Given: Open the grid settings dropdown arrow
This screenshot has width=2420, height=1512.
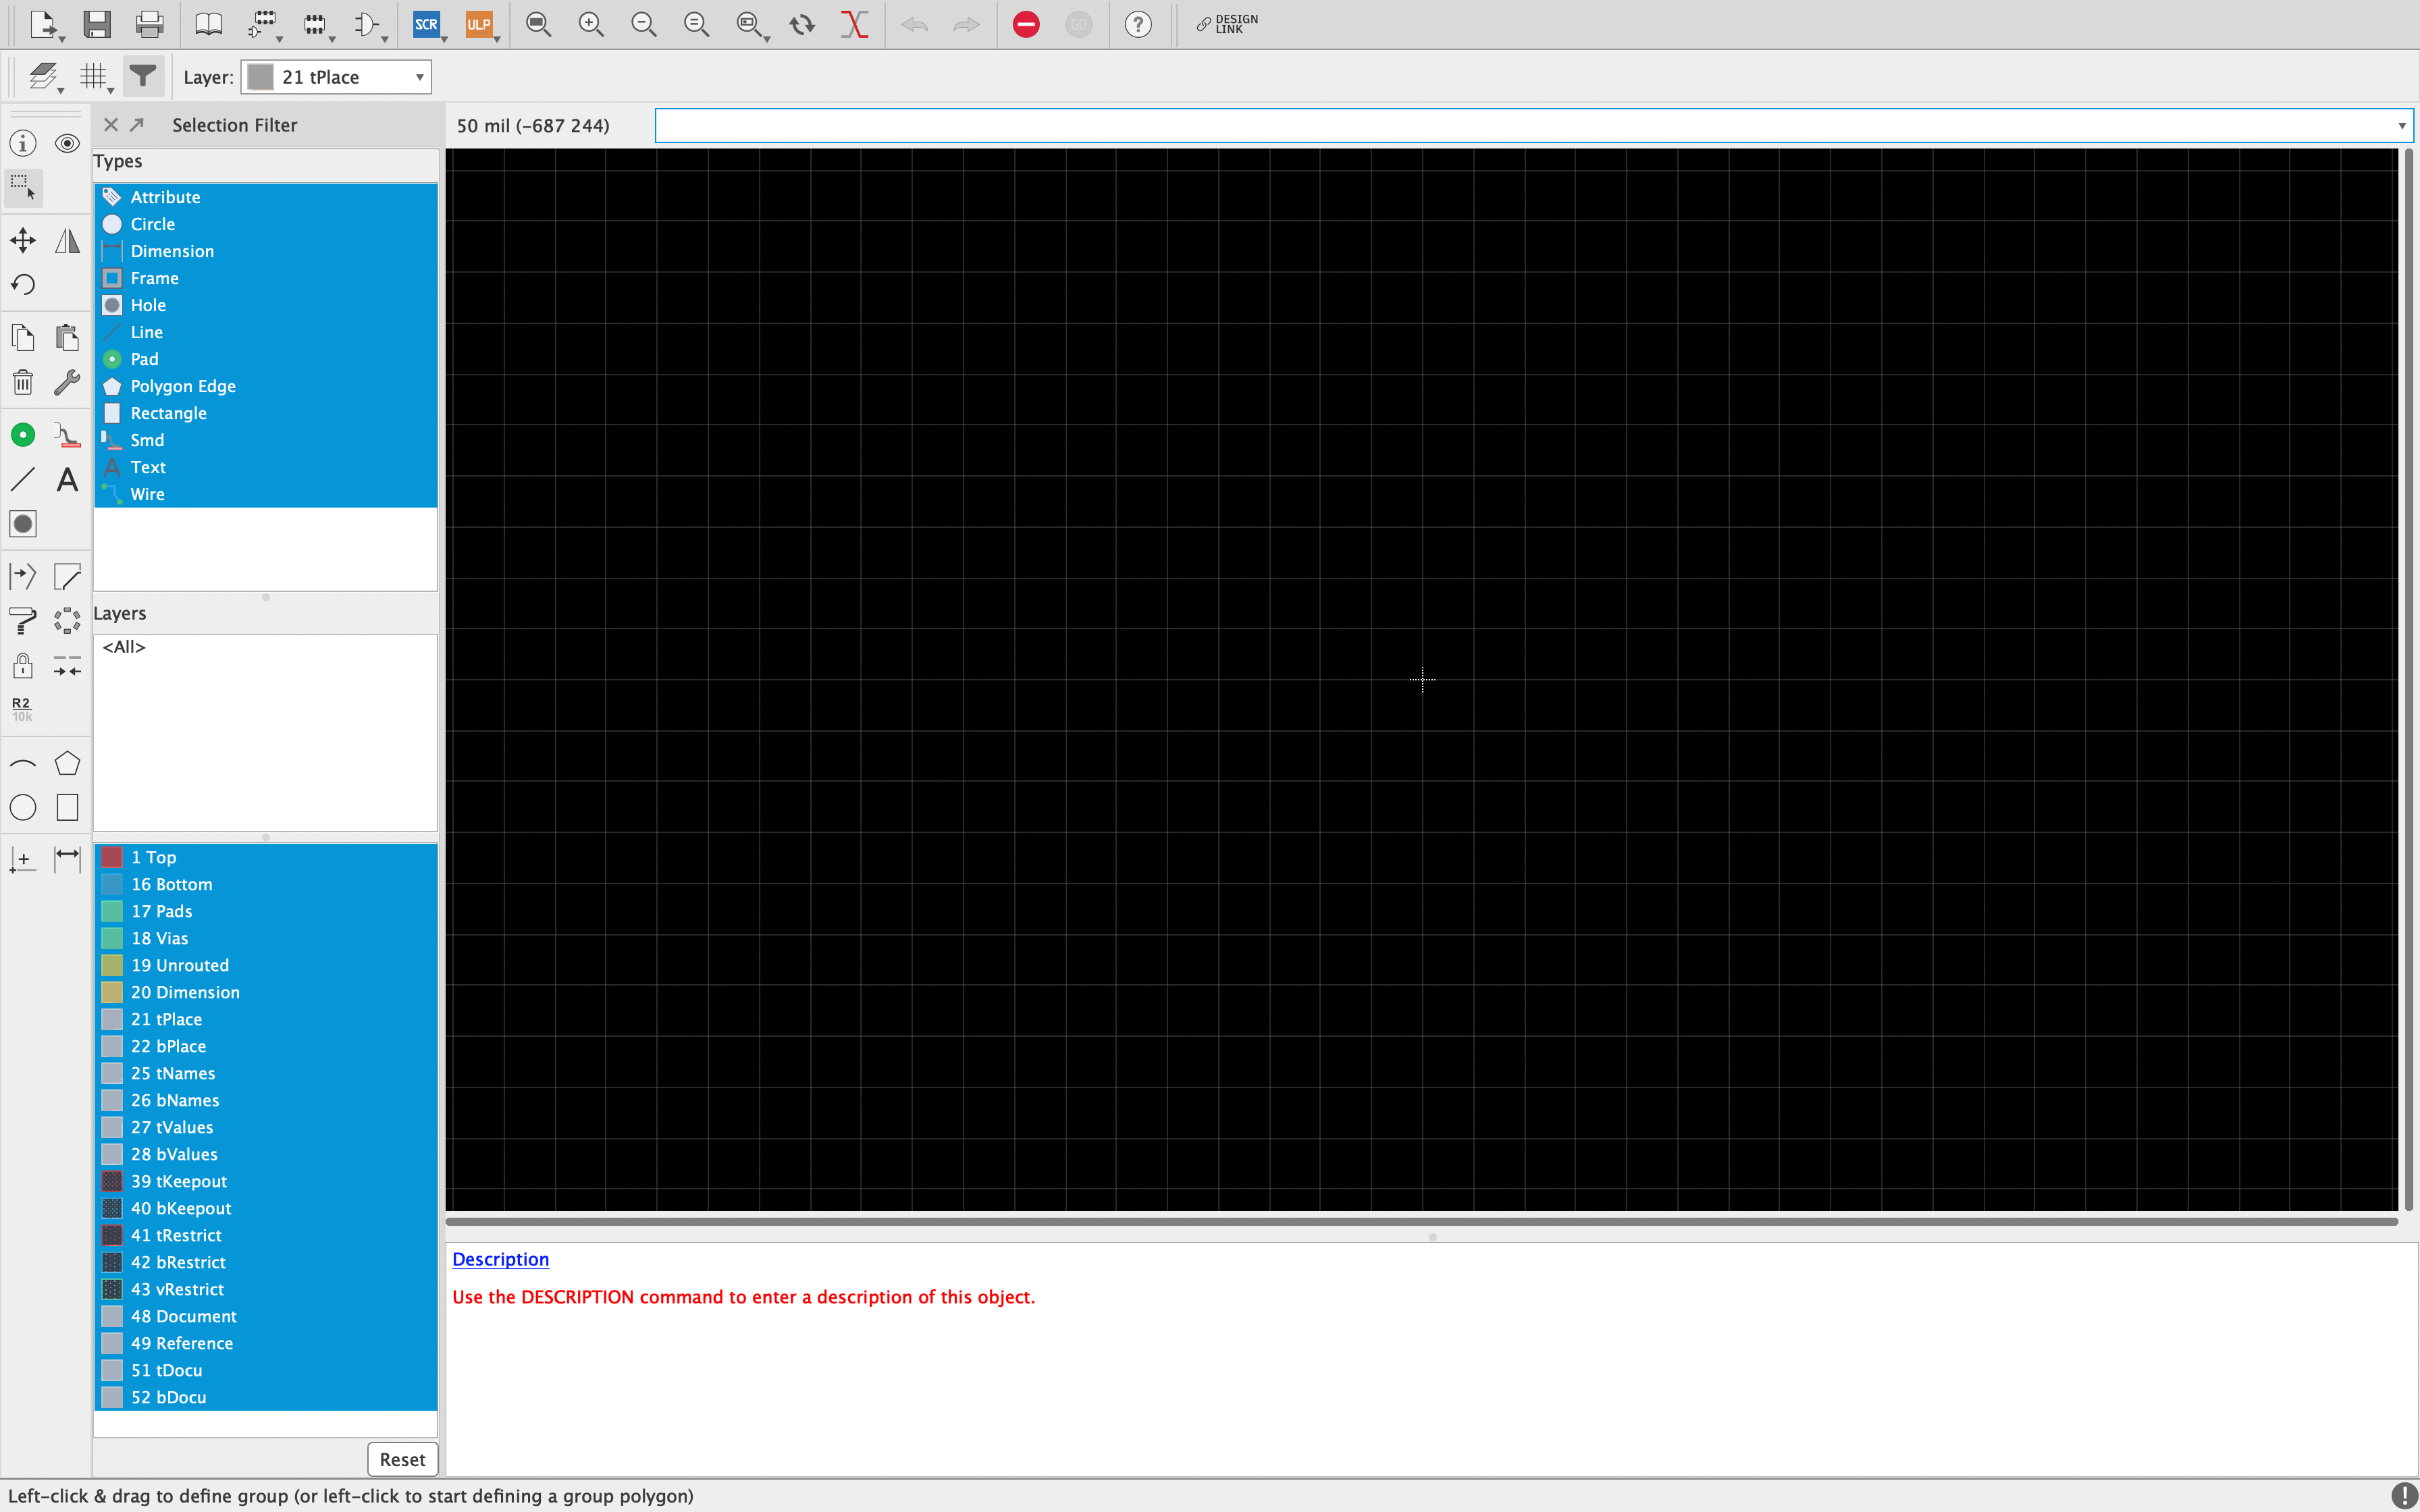Looking at the screenshot, I should point(110,90).
